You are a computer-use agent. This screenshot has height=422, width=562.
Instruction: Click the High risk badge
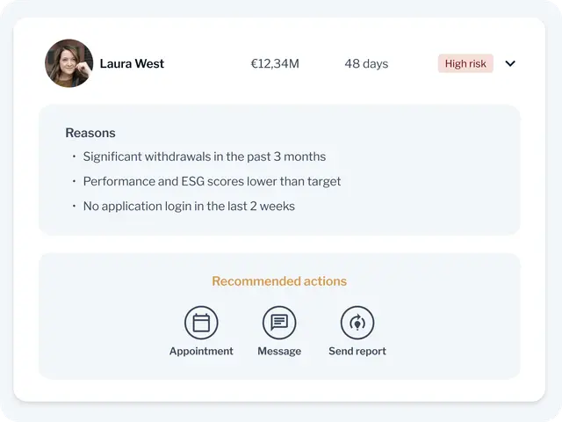tap(465, 63)
